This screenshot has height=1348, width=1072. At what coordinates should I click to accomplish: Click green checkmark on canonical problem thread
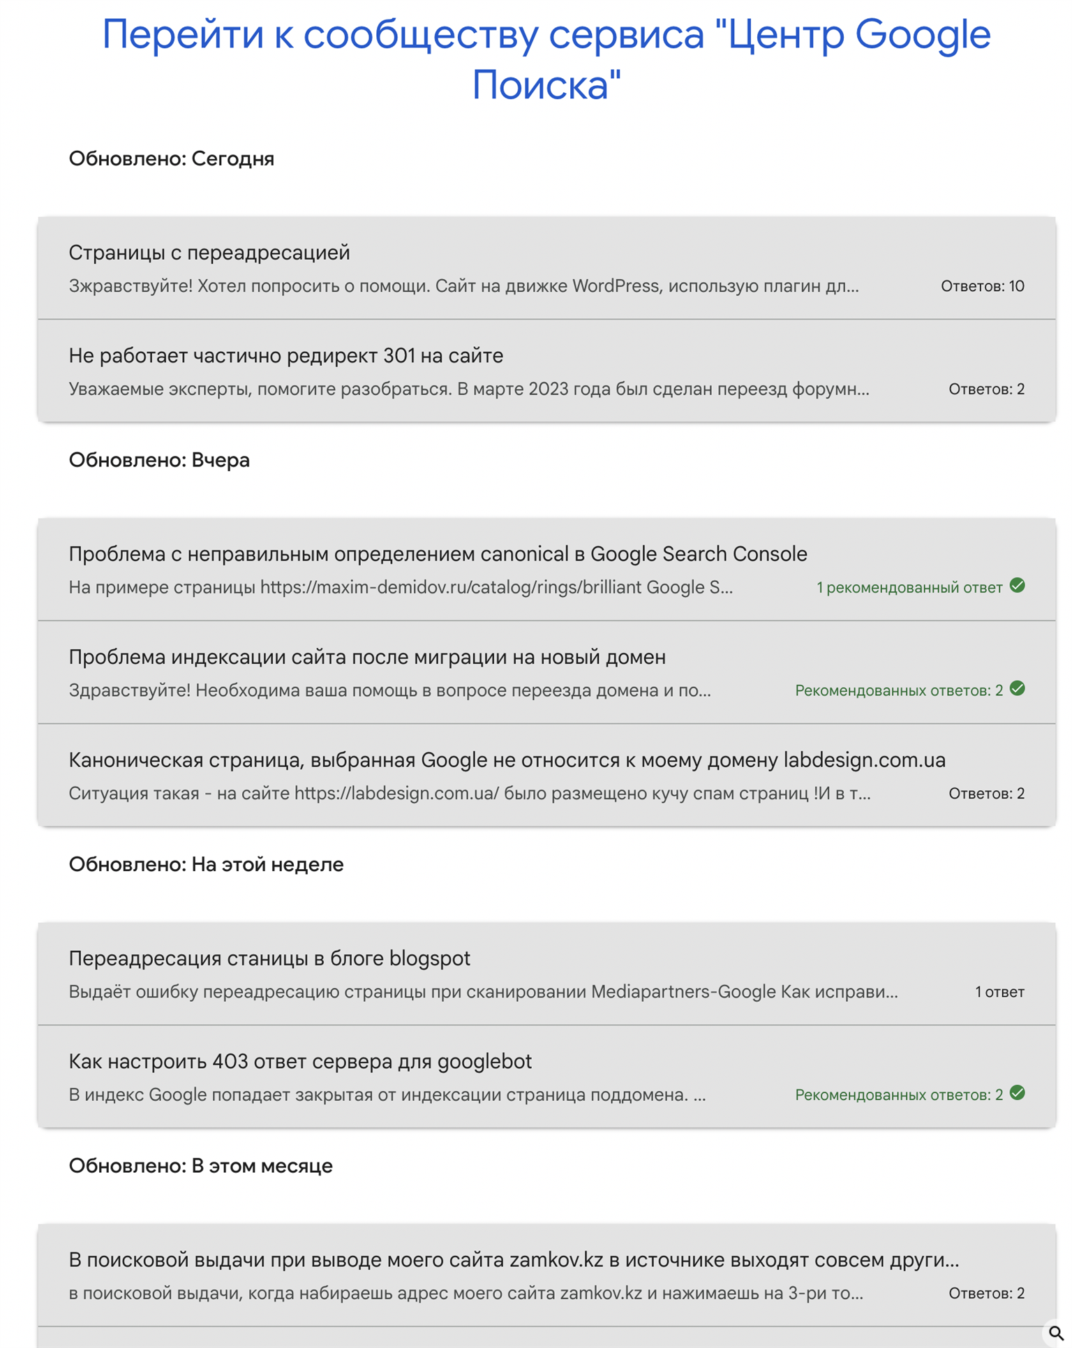coord(1017,586)
